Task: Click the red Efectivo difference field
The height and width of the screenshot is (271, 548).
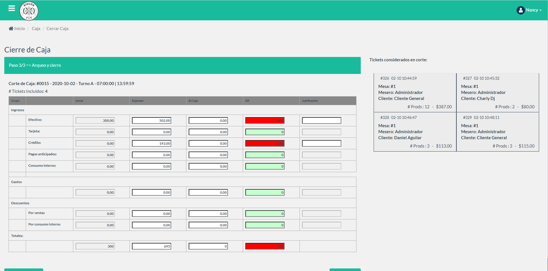Action: tap(265, 121)
